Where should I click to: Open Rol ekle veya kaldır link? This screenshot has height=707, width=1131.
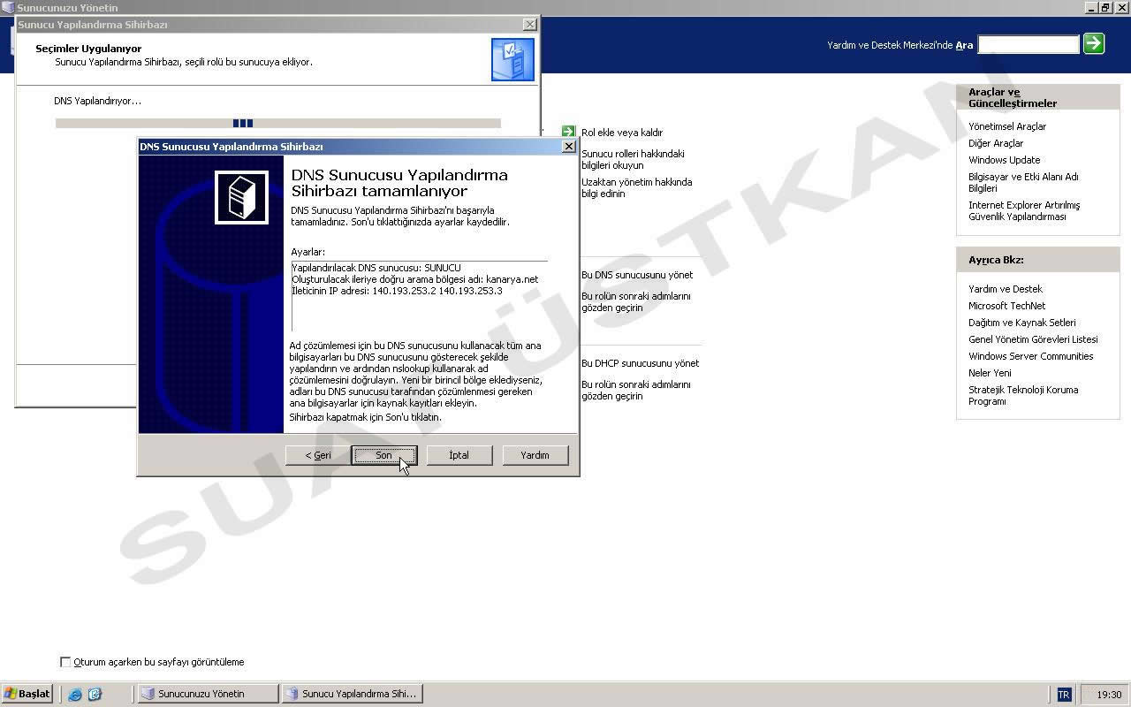(622, 133)
